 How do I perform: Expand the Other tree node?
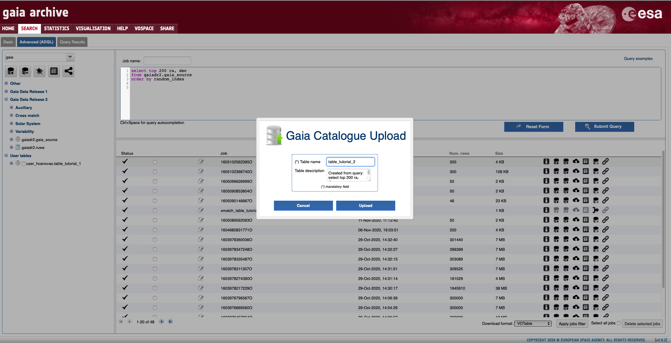point(6,83)
